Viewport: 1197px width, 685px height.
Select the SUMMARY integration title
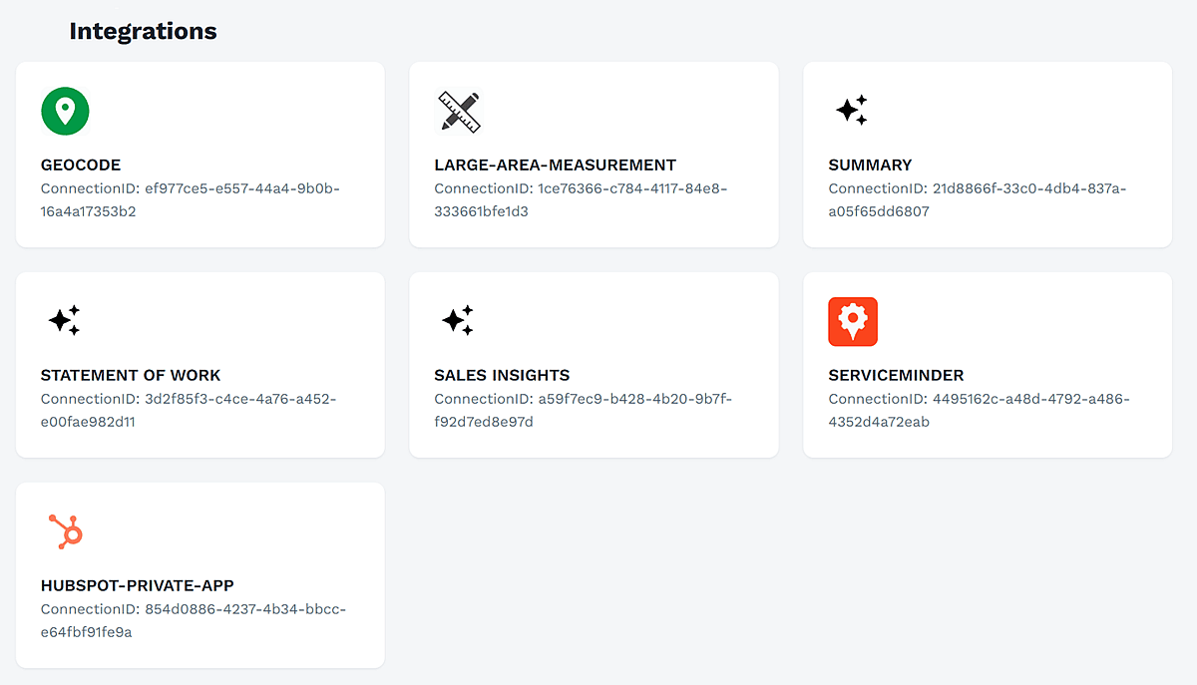[870, 166]
